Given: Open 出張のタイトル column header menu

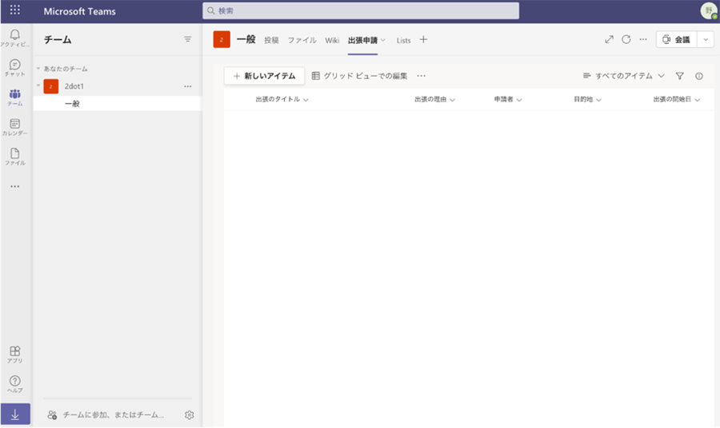Looking at the screenshot, I should tap(282, 100).
